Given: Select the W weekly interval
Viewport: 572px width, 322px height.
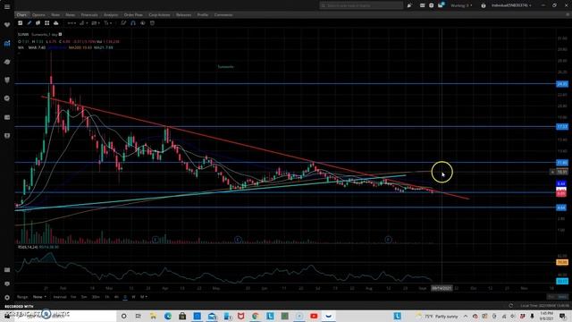Looking at the screenshot, I should (x=133, y=297).
